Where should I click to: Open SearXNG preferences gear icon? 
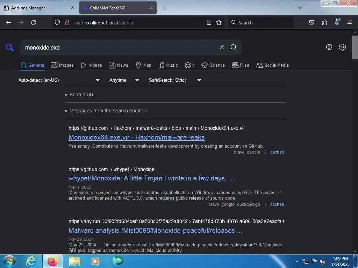point(342,47)
